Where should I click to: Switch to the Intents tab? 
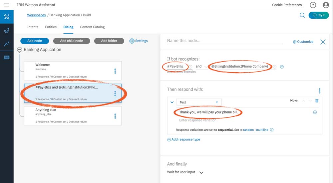pos(33,27)
